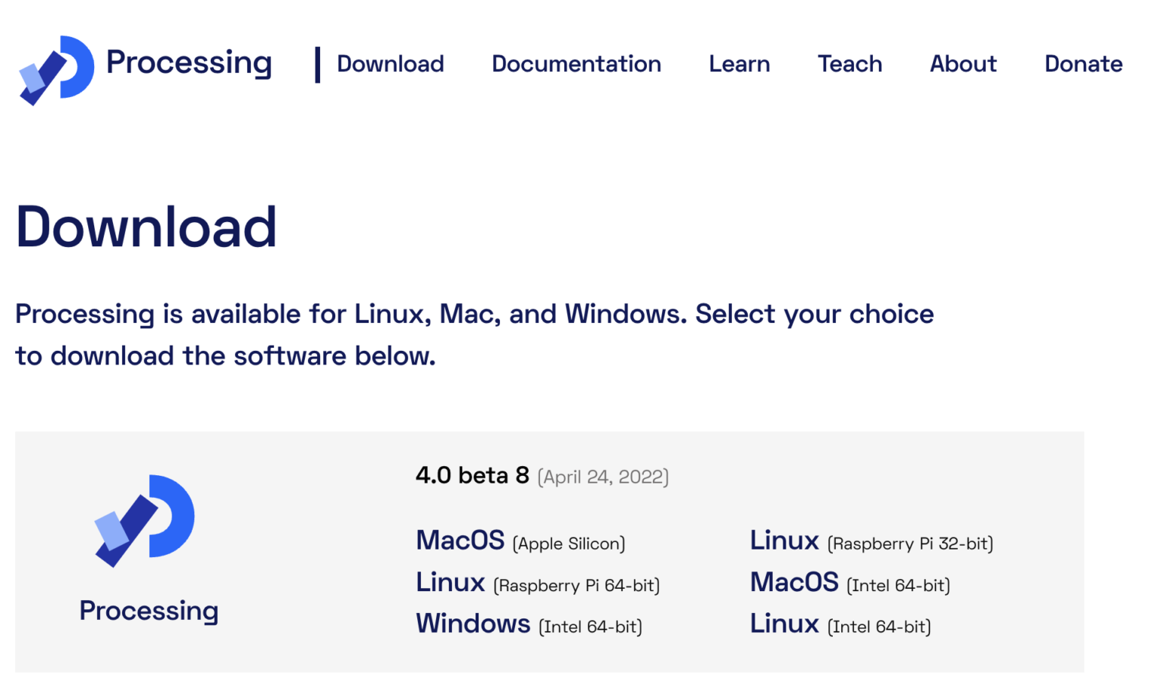Open the About page

click(963, 64)
